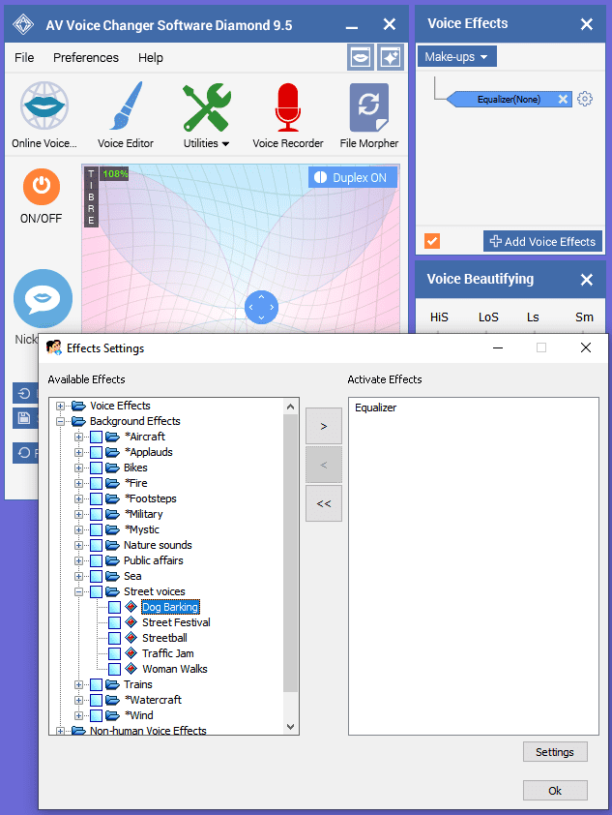
Task: Click the Utilities wrench and screwdriver icon
Action: click(207, 107)
